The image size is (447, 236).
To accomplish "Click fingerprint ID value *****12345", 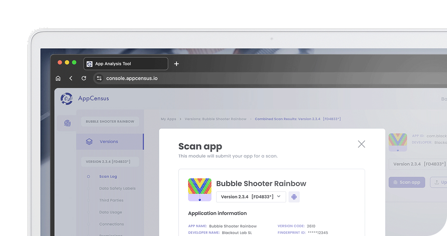I will (x=318, y=233).
